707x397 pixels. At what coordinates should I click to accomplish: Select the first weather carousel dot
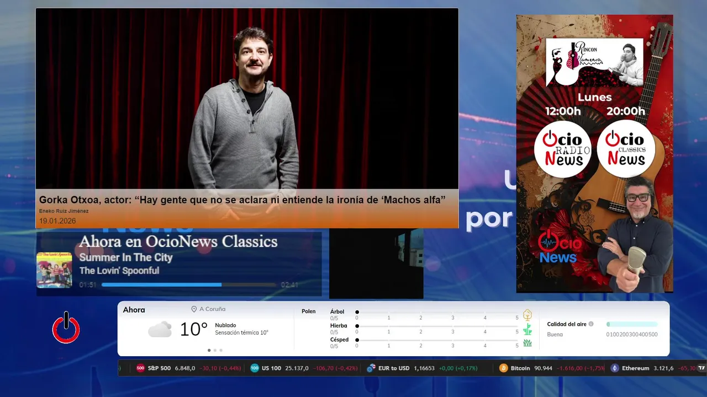click(x=209, y=350)
